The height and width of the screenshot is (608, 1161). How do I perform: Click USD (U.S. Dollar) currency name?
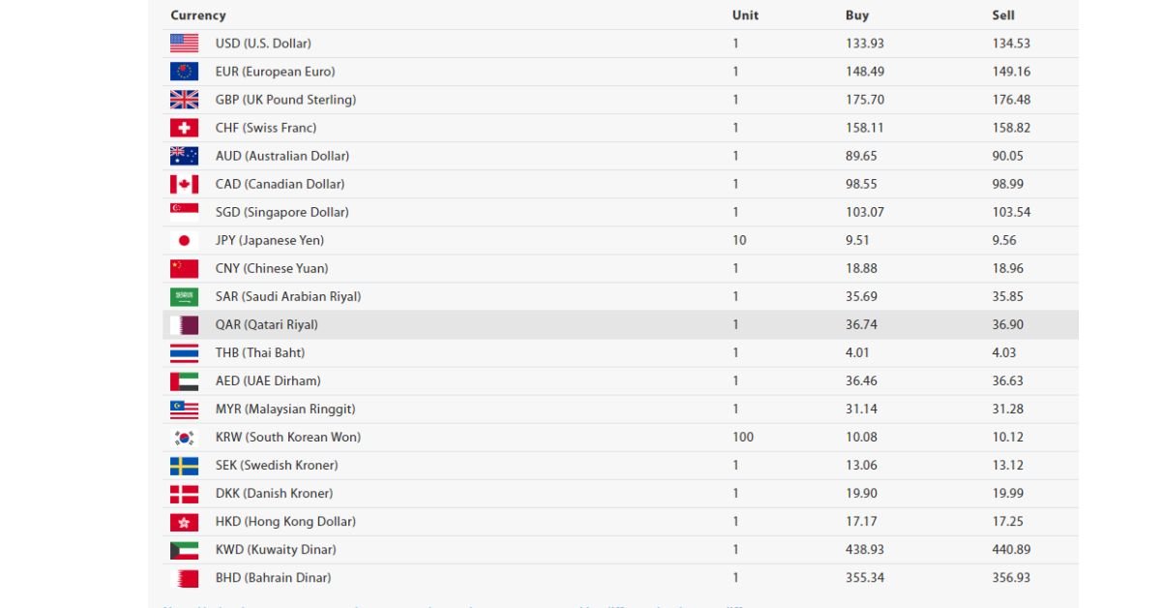coord(263,44)
